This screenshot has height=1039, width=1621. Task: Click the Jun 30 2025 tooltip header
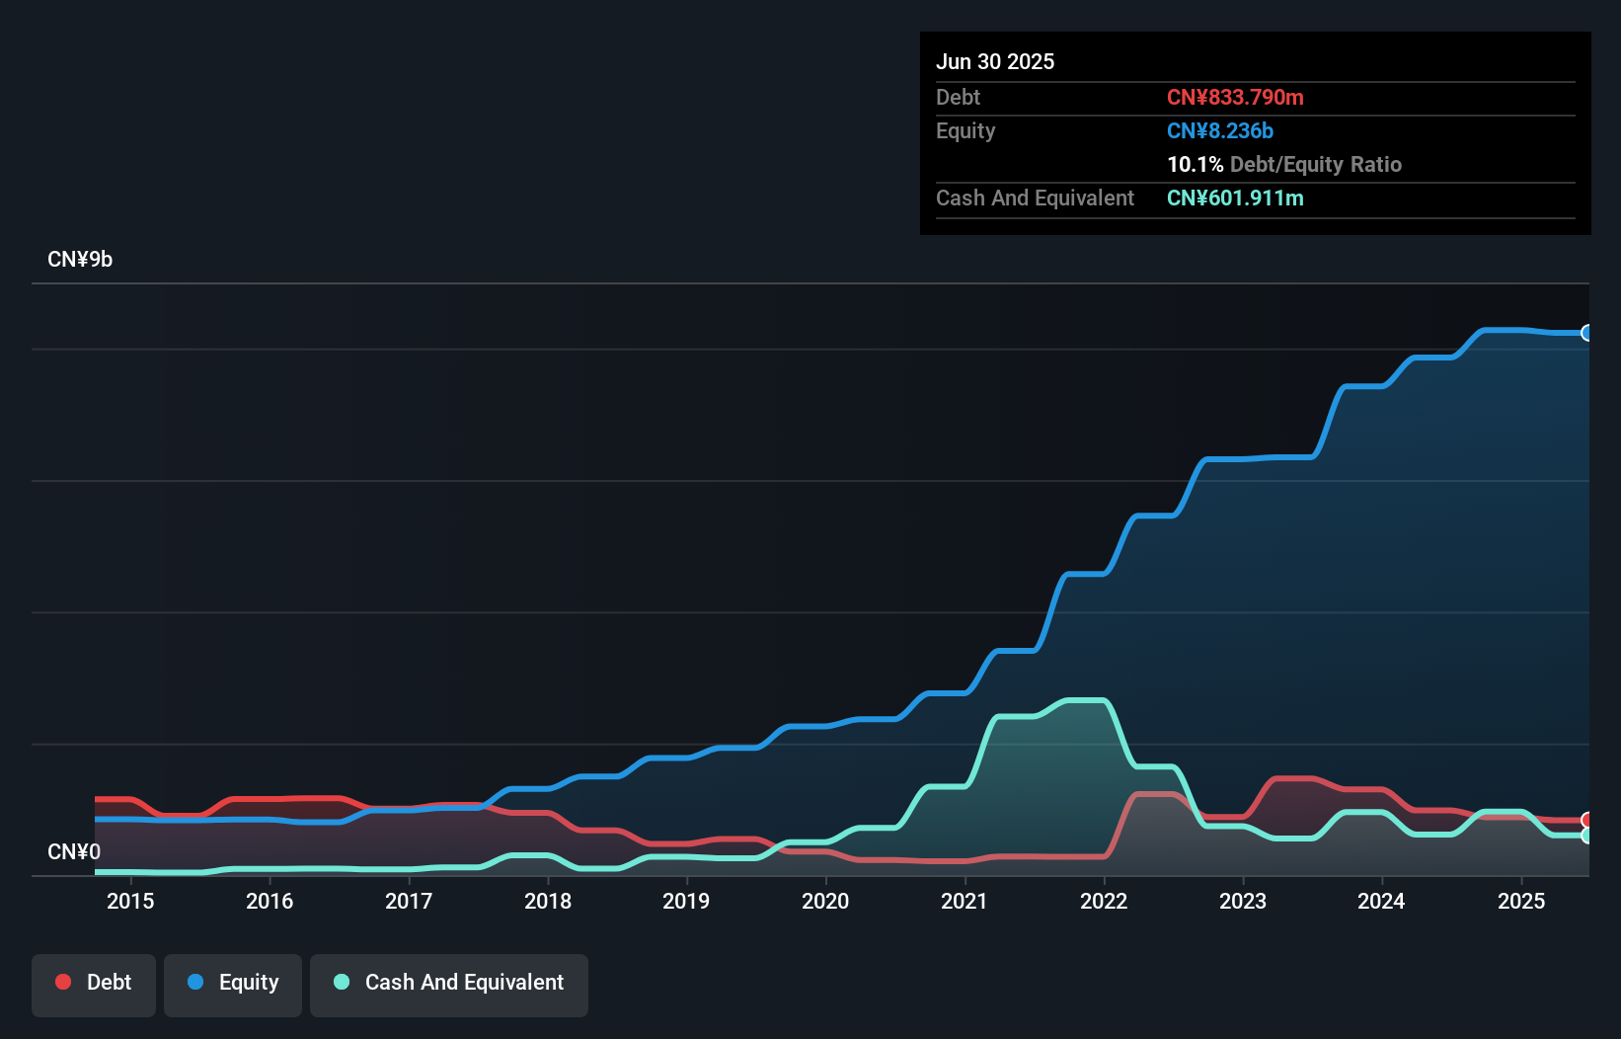point(995,61)
